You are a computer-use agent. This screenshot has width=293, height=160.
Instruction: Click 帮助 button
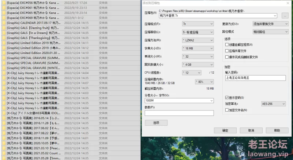277,130
